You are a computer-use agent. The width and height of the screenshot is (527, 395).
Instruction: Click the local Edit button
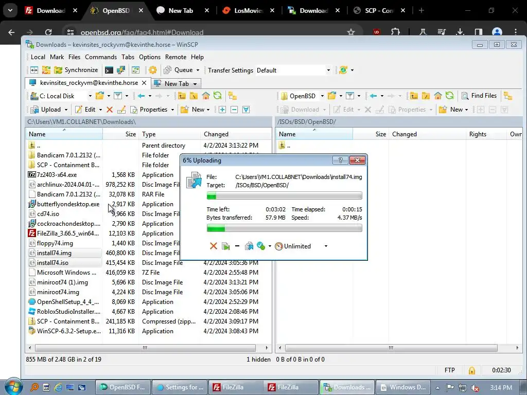click(85, 110)
